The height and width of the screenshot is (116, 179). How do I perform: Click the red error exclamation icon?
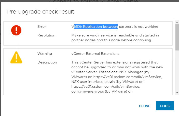point(16,30)
